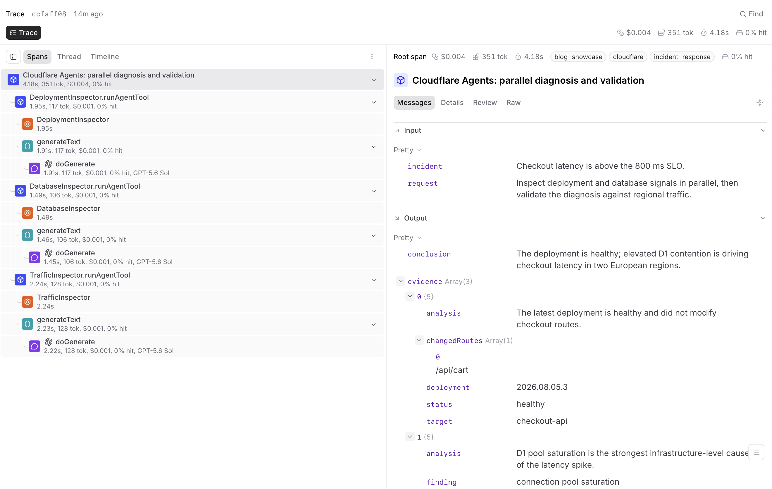The width and height of the screenshot is (772, 489).
Task: Collapse the evidence Array(3) node
Action: click(401, 281)
